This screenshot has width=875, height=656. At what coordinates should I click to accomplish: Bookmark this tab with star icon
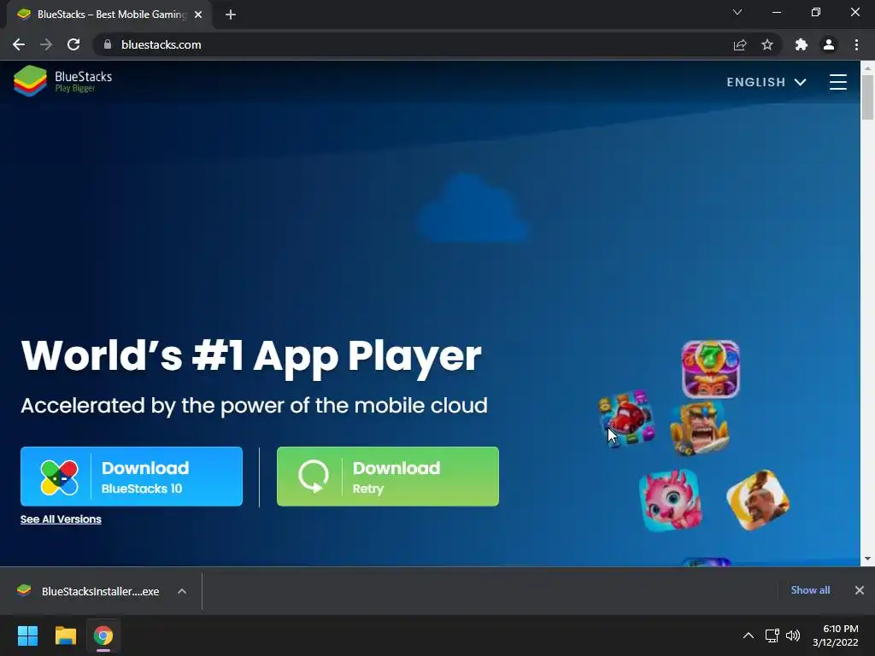(x=767, y=44)
